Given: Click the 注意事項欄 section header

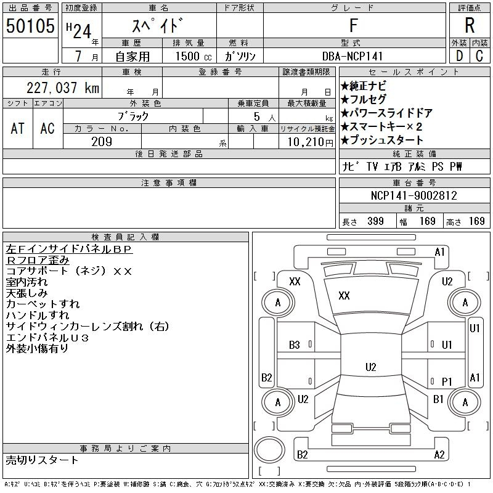Looking at the screenshot, I should (169, 182).
